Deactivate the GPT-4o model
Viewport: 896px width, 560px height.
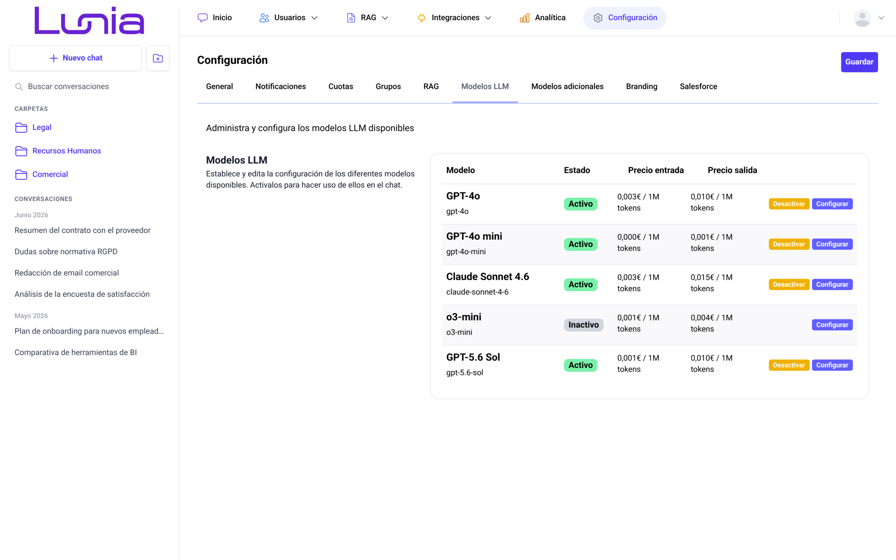(x=789, y=204)
